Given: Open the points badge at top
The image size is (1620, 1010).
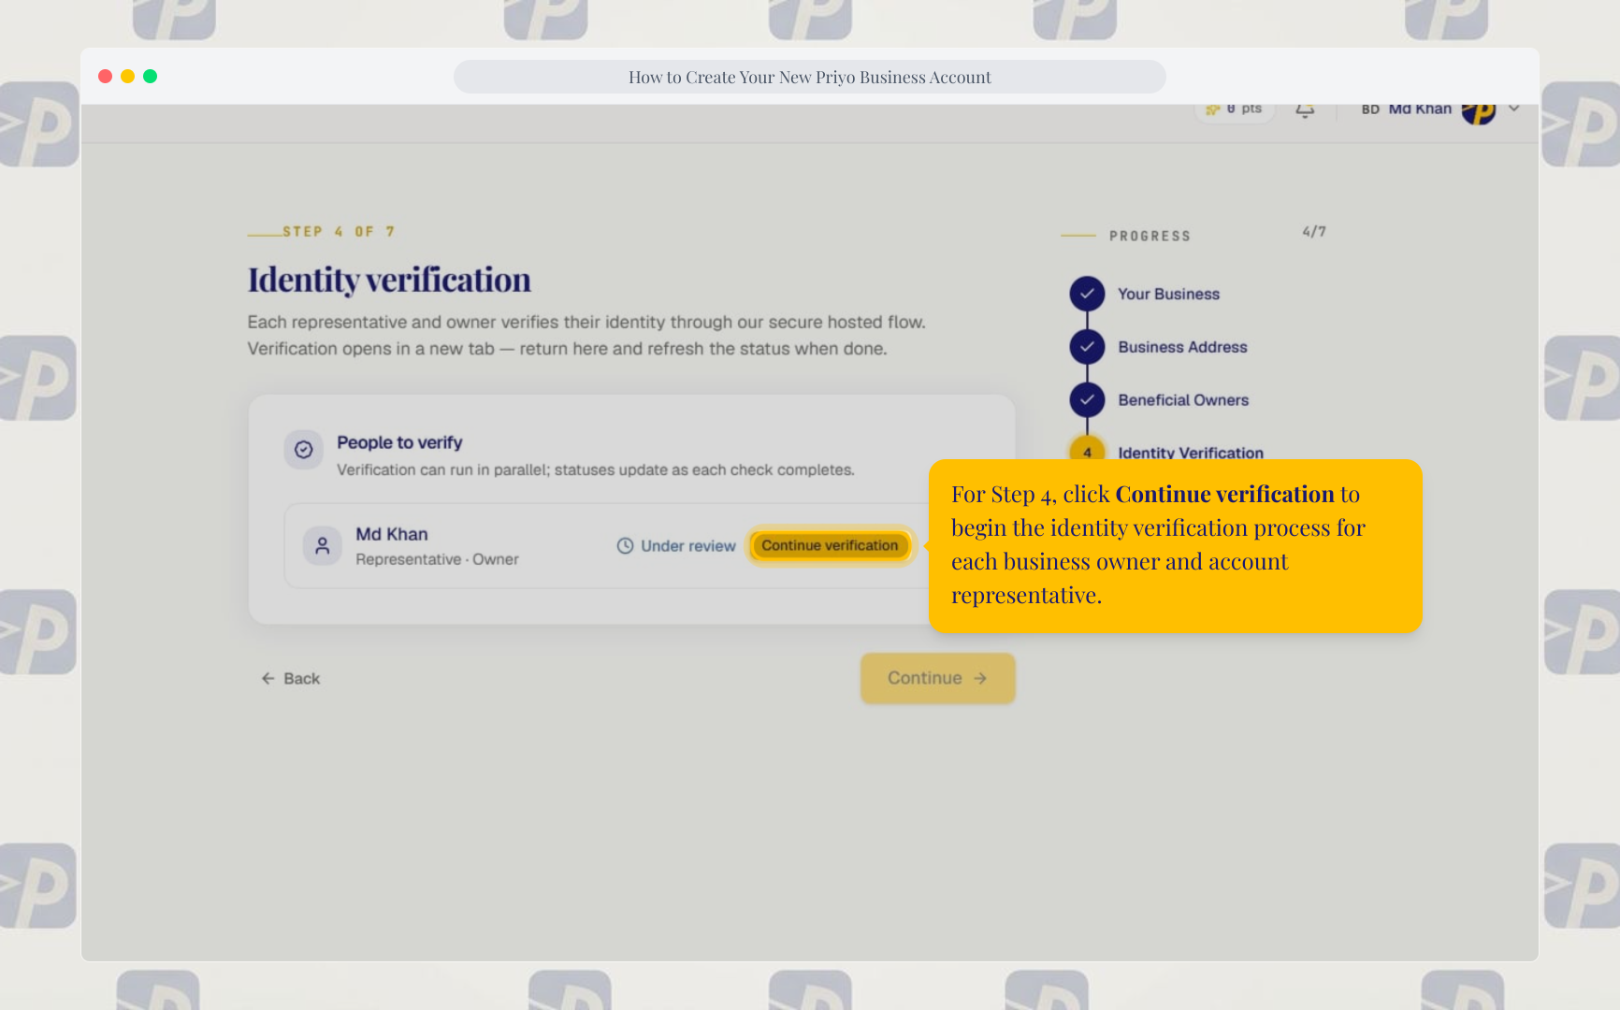Looking at the screenshot, I should pos(1235,110).
